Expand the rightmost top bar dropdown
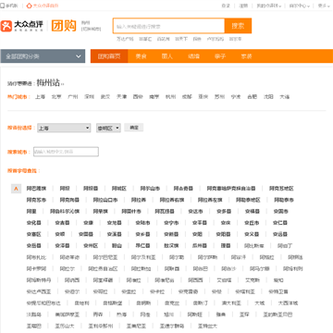 [x=324, y=6]
